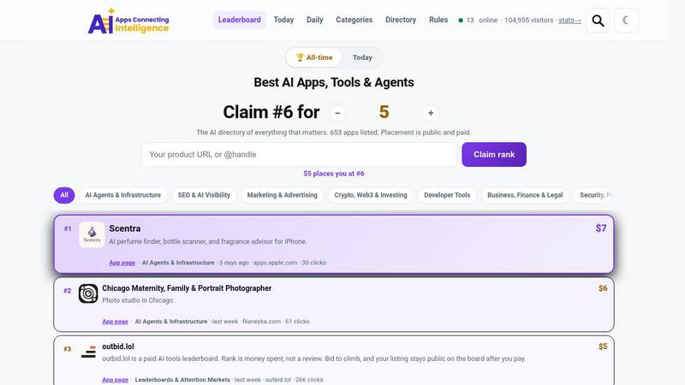Click the 104,955 visitors counter
The height and width of the screenshot is (385, 685).
[528, 20]
